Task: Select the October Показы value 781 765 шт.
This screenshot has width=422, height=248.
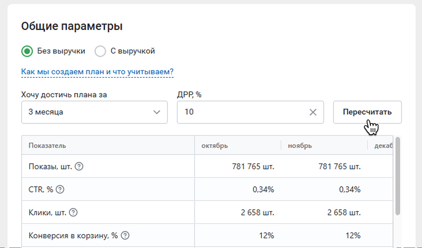Action: [x=253, y=166]
